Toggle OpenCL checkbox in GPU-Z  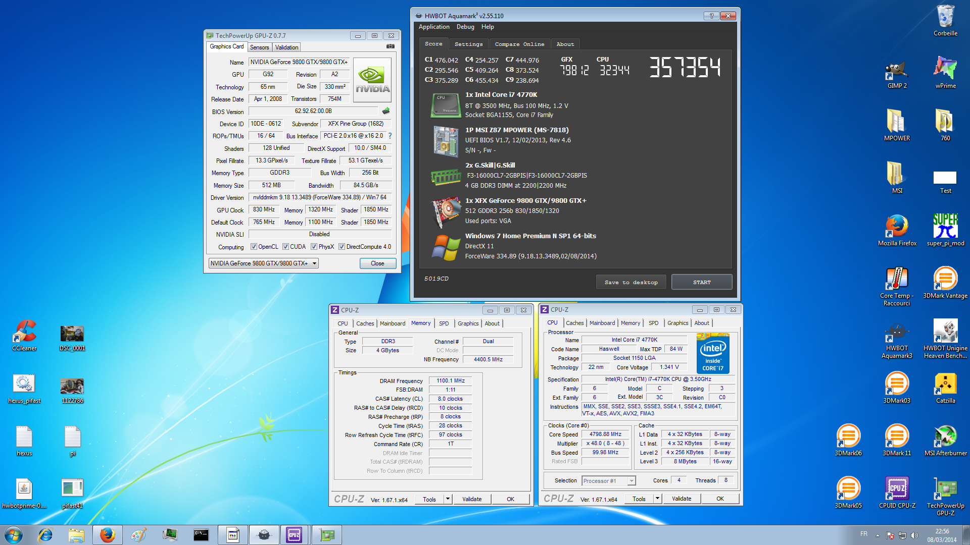coord(254,247)
